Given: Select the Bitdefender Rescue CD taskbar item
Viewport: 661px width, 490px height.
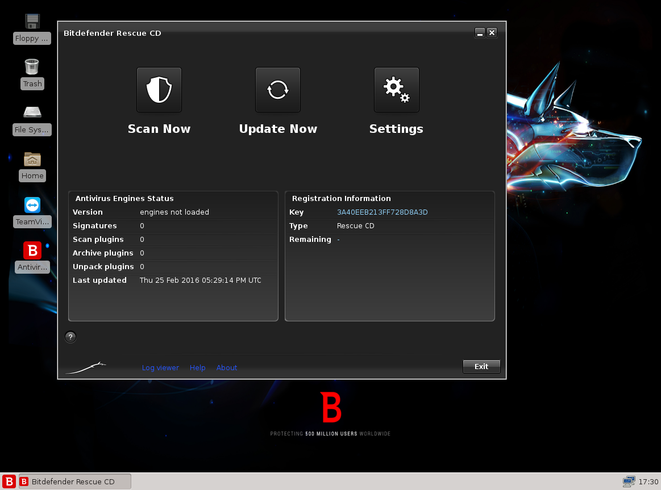Looking at the screenshot, I should [75, 481].
